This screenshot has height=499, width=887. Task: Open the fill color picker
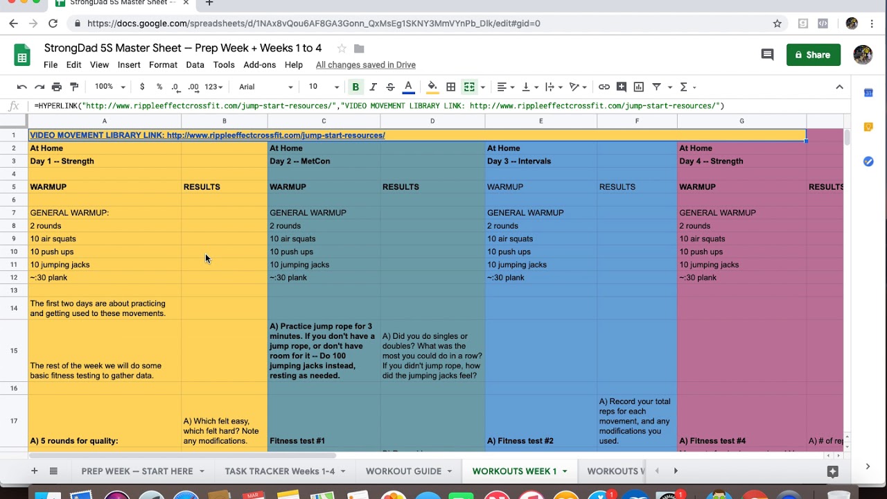432,87
